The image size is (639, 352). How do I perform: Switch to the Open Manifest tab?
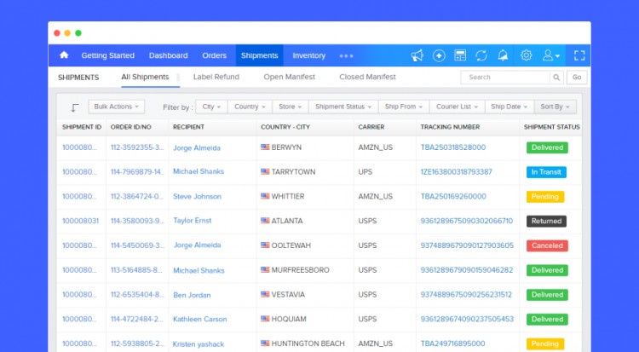pos(290,77)
